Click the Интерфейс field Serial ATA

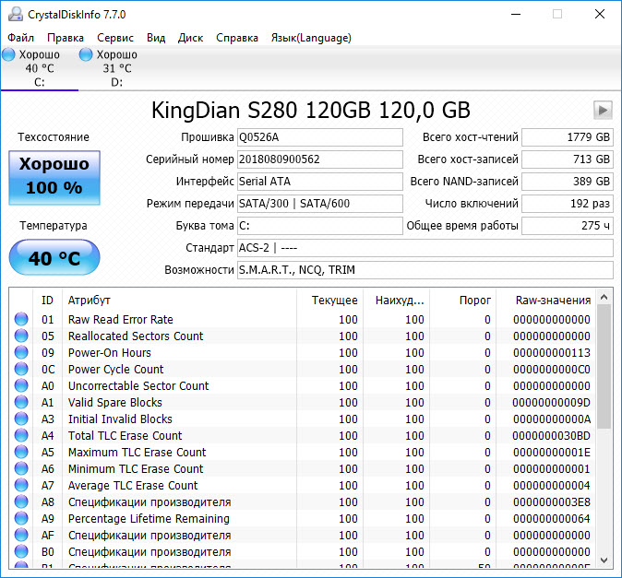pos(319,182)
